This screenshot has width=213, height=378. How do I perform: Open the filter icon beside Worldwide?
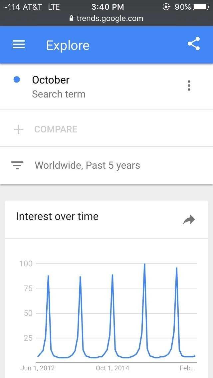pos(17,165)
